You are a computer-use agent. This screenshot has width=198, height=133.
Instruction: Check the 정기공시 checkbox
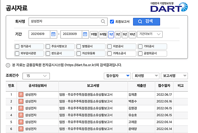pos(17,46)
